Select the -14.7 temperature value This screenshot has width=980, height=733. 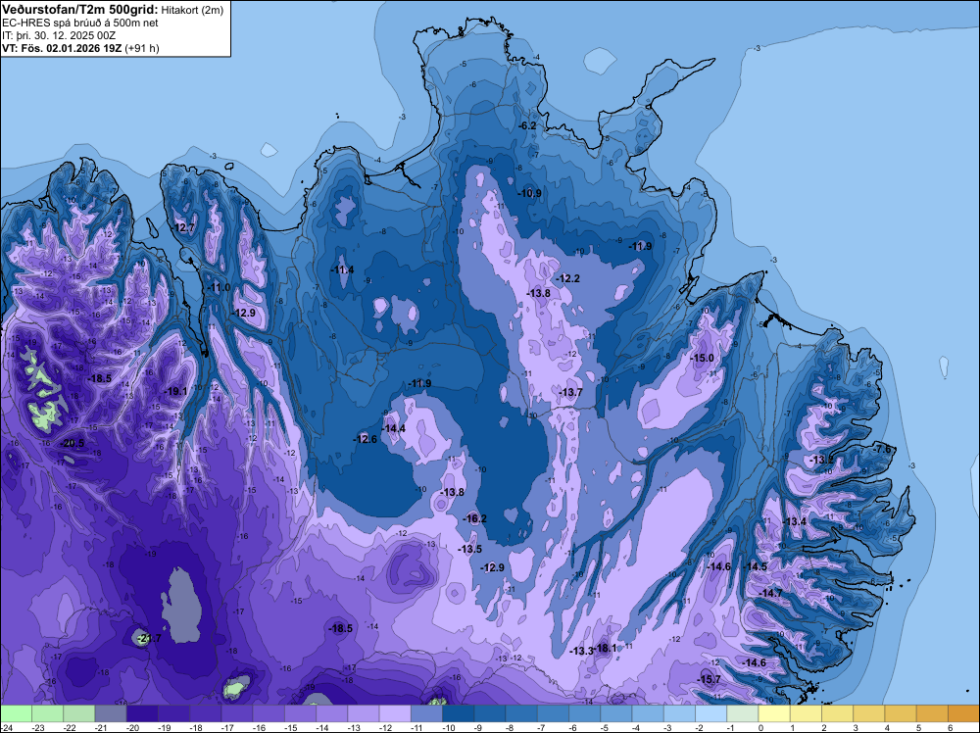click(770, 593)
